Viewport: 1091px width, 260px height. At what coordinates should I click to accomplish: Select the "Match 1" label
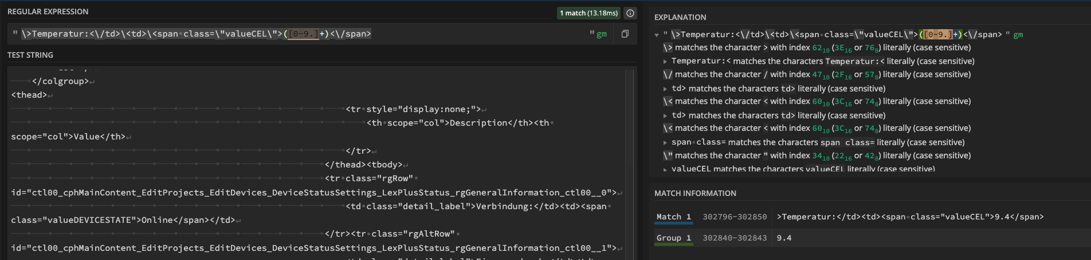click(674, 217)
